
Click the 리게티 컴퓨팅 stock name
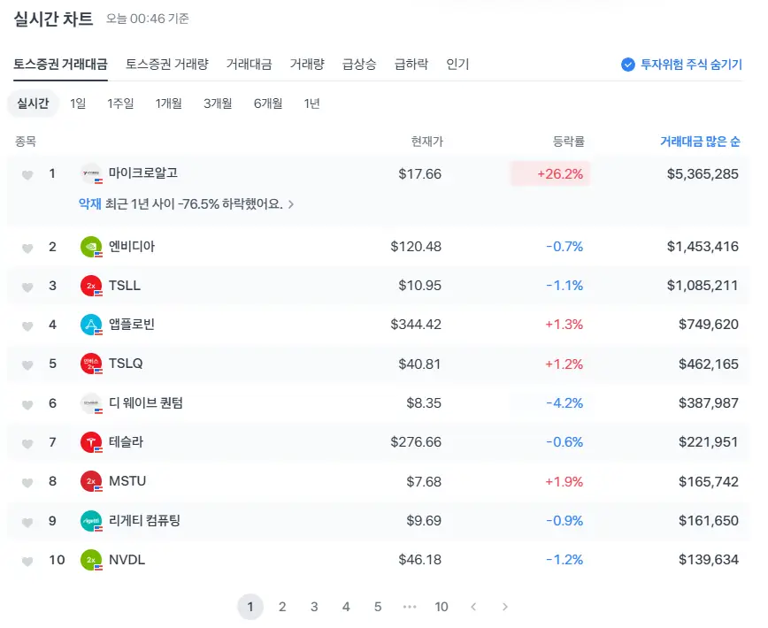144,520
